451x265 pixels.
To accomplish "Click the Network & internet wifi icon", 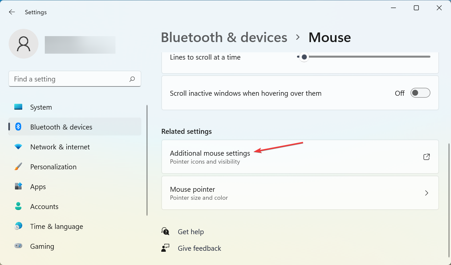I will 18,147.
